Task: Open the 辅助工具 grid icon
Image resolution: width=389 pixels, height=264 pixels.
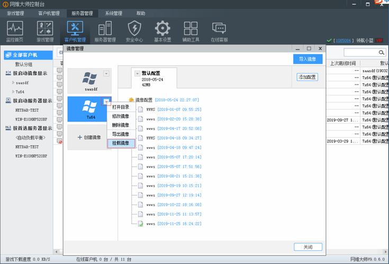Action: coord(191,31)
